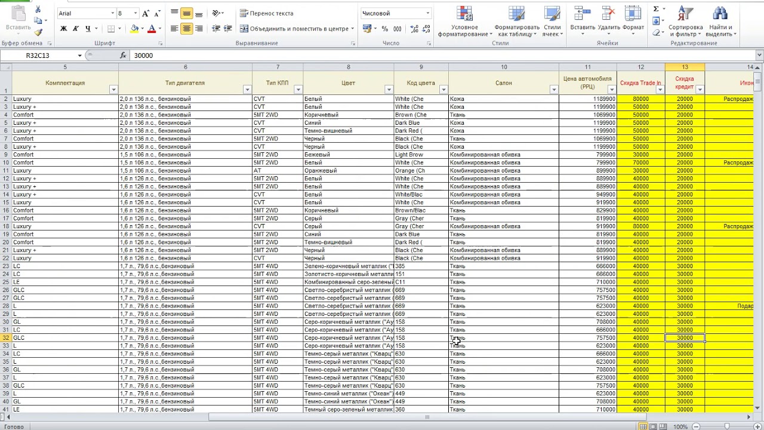Open Стили ячеек gallery
This screenshot has height=430, width=764.
pyautogui.click(x=552, y=21)
